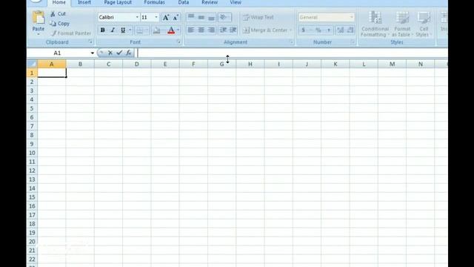Switch to the Review tab
474x267 pixels.
click(210, 2)
